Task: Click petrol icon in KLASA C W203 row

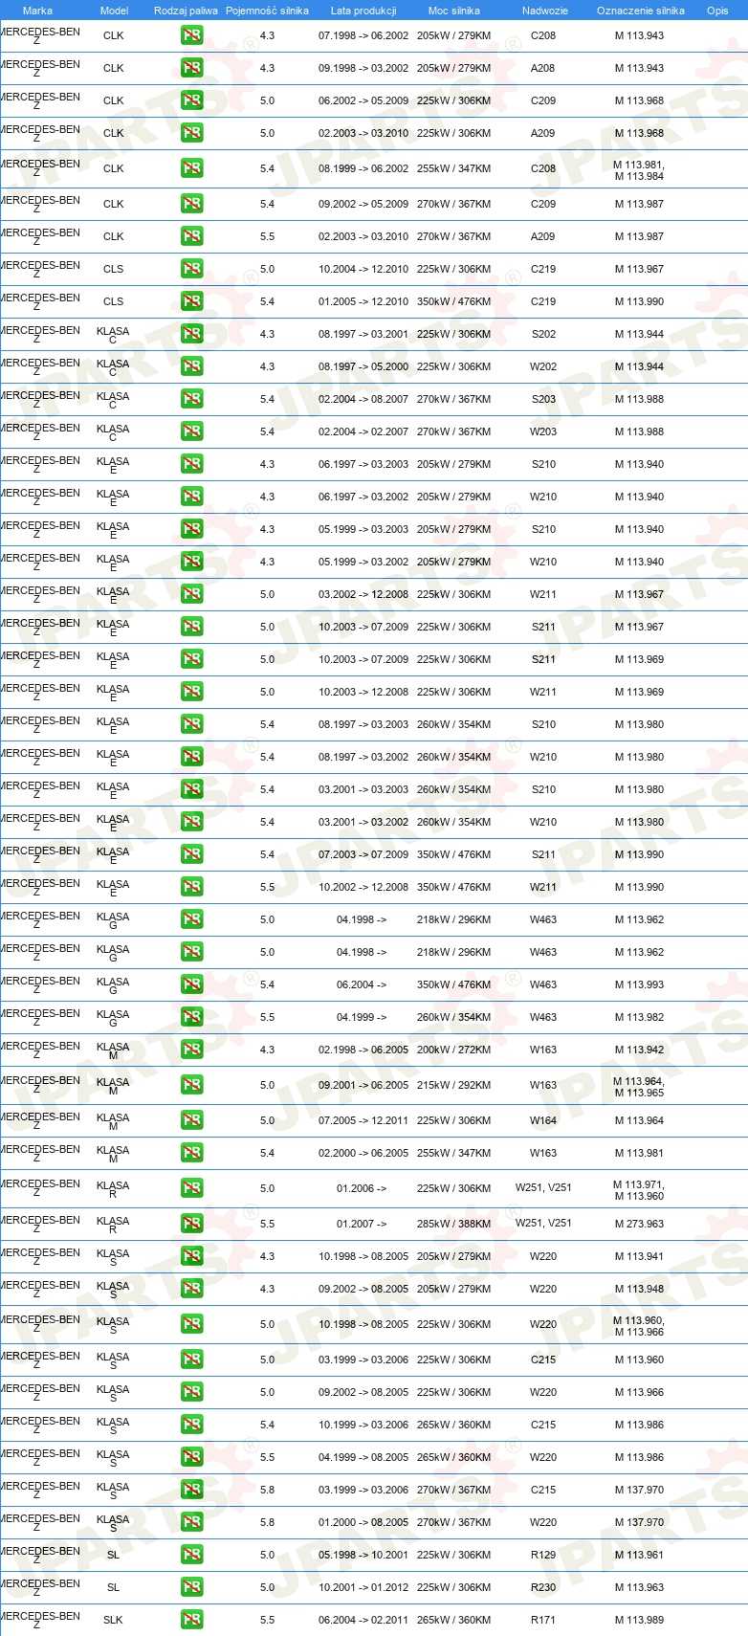Action: 191,431
